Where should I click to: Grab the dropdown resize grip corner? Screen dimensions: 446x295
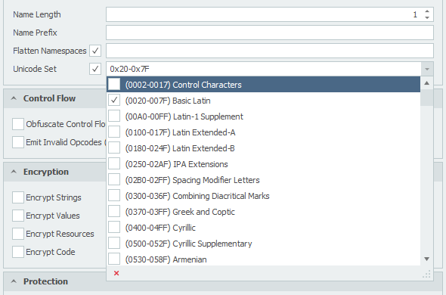click(x=426, y=275)
